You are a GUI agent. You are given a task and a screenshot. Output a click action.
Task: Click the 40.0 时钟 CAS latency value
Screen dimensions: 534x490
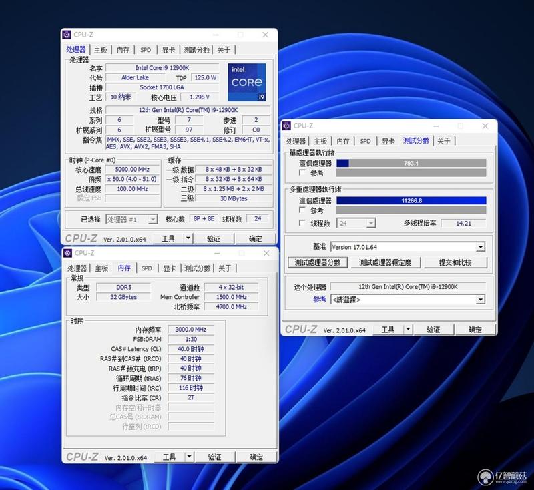191,349
